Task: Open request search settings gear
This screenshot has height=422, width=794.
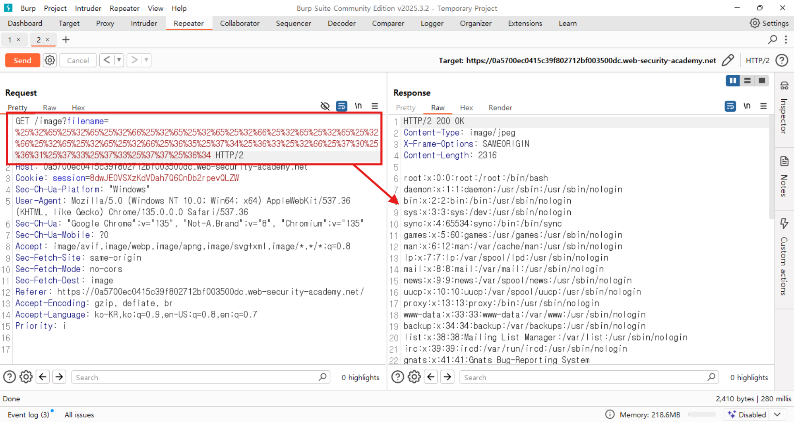Action: coord(26,377)
